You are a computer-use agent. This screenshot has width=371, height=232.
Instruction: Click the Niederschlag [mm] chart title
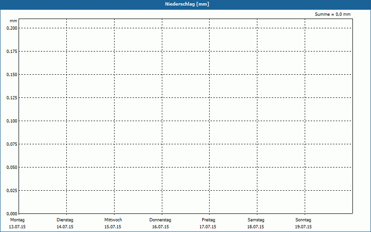[187, 4]
